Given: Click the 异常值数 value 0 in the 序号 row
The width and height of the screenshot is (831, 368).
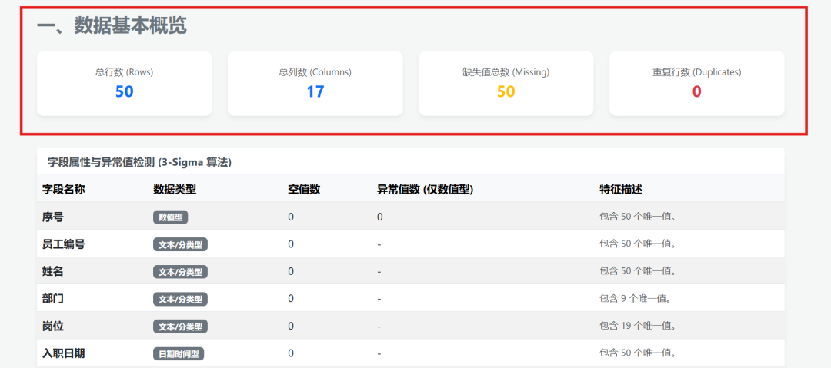Looking at the screenshot, I should pyautogui.click(x=380, y=217).
